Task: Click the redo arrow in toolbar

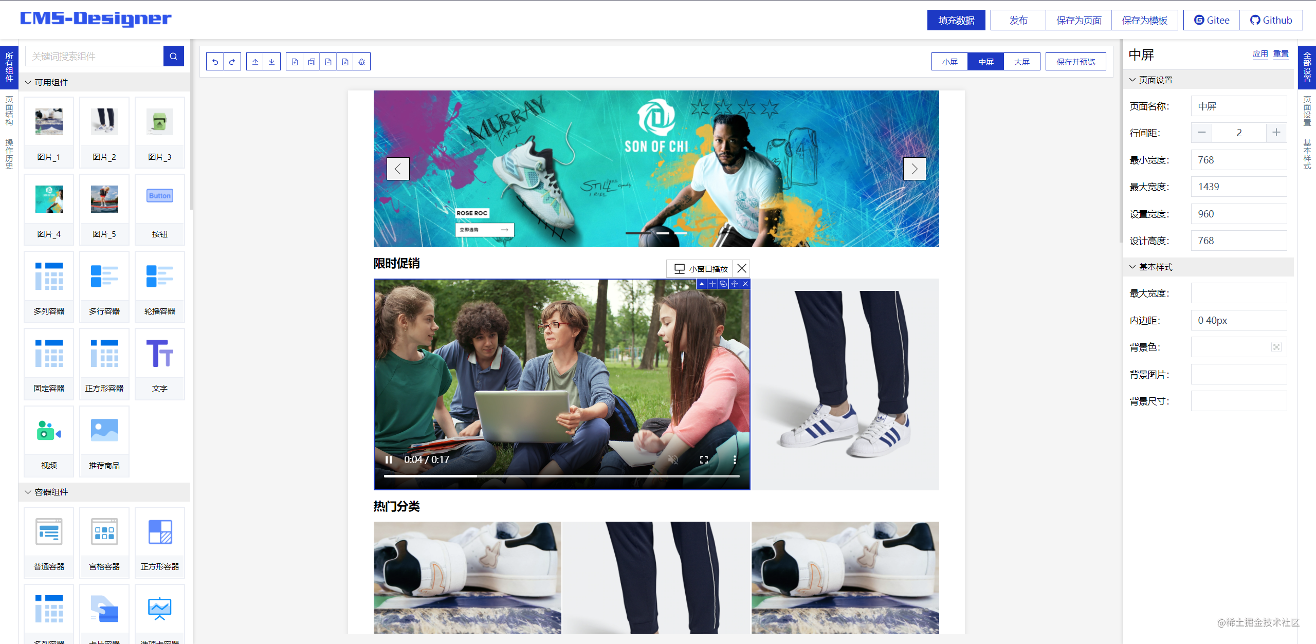Action: (x=232, y=62)
